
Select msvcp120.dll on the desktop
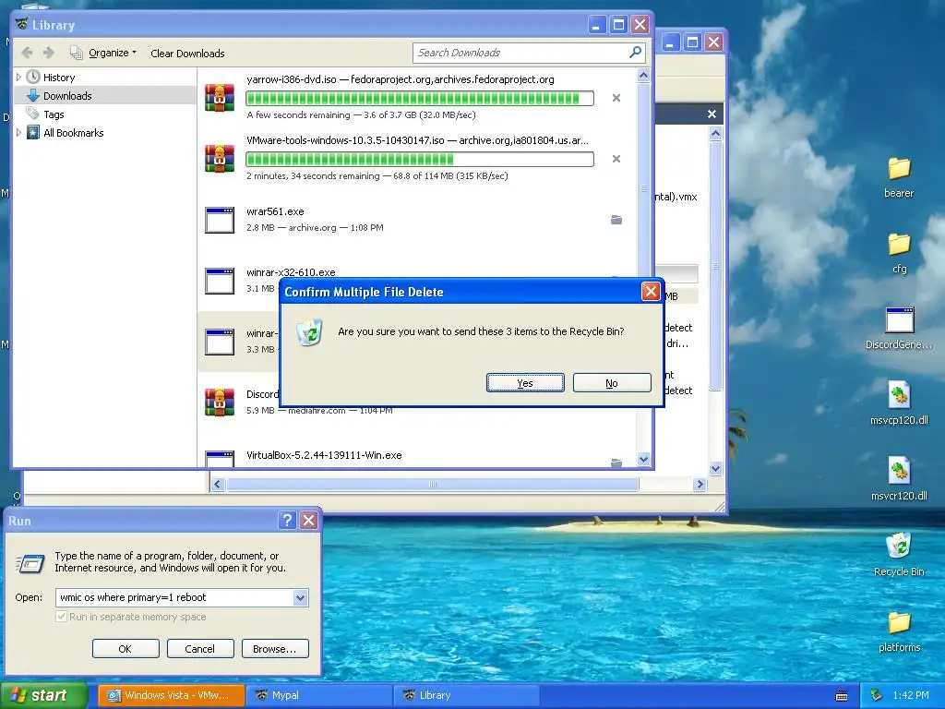[899, 404]
